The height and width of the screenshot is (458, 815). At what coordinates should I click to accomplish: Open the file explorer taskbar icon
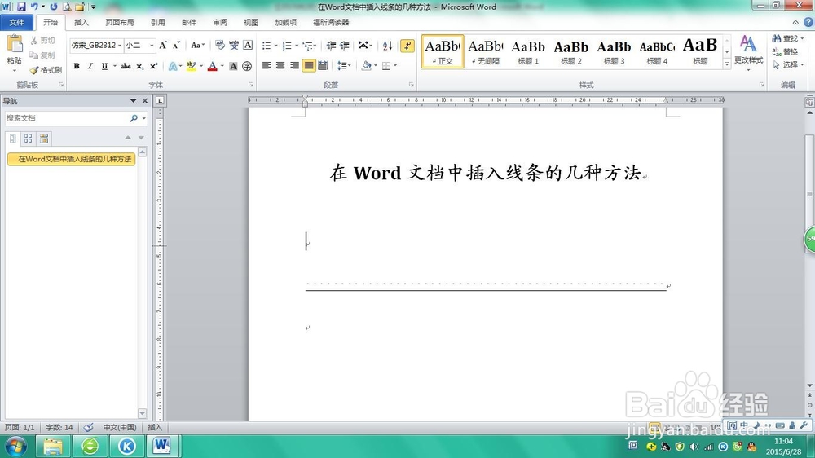click(52, 446)
